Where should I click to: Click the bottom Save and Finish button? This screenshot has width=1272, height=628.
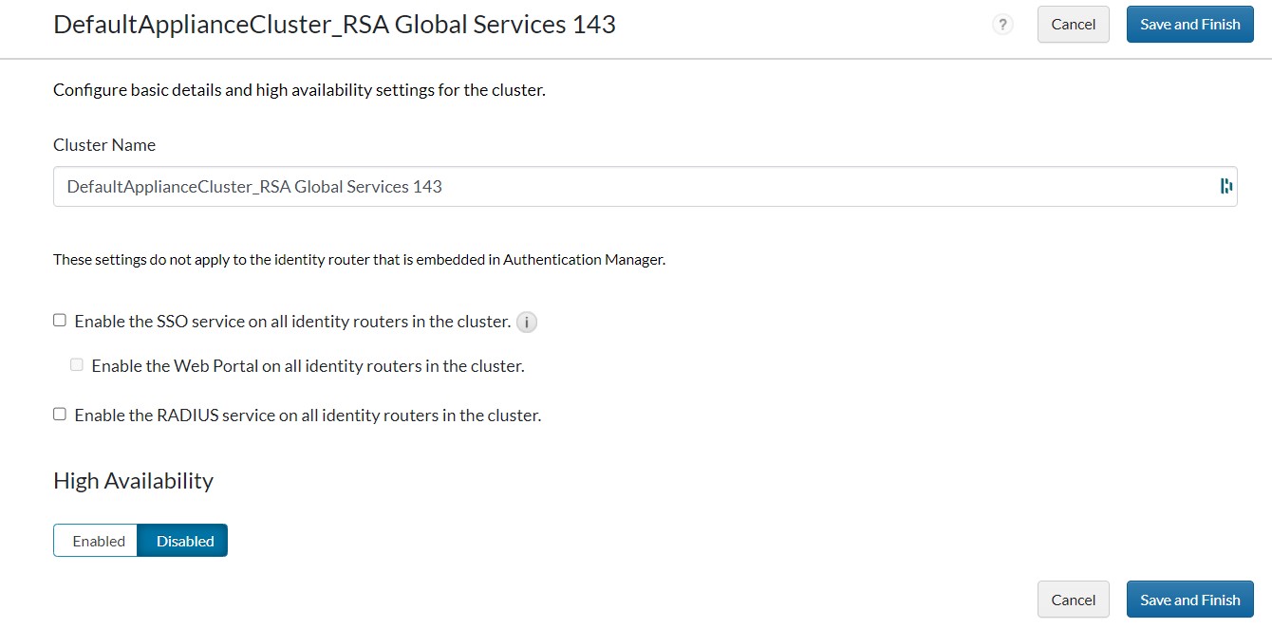[x=1189, y=600]
